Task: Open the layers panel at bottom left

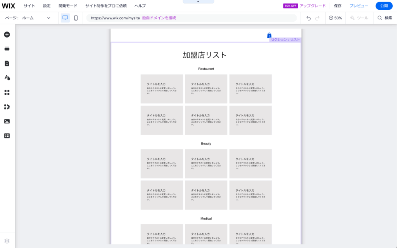Action: pos(7,240)
